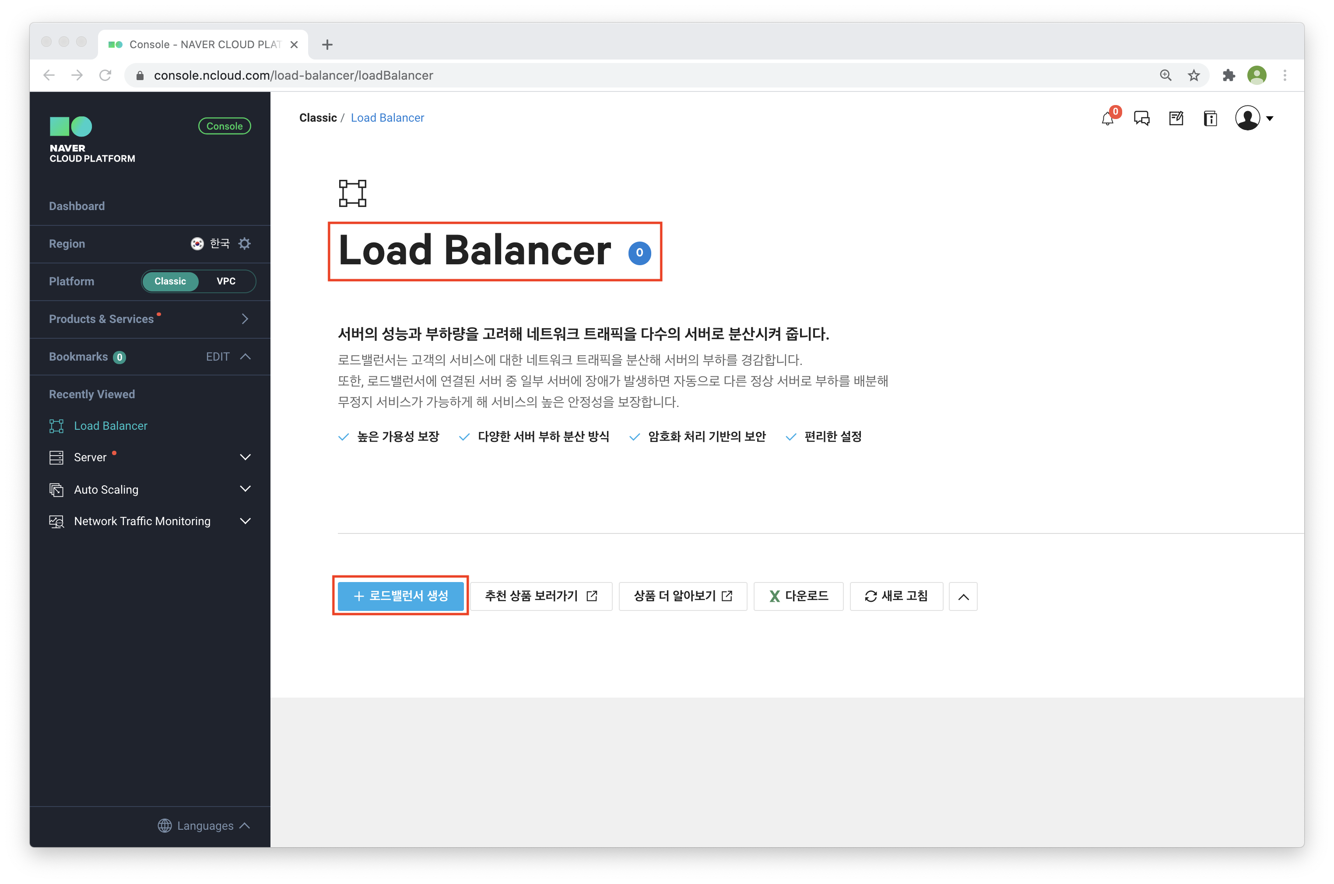Viewport: 1334px width, 884px height.
Task: Open the Languages selector
Action: (x=204, y=825)
